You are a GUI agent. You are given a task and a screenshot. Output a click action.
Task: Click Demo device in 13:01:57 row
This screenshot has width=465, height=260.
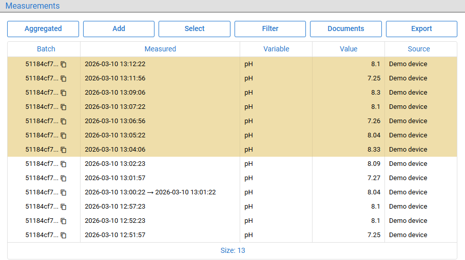408,178
